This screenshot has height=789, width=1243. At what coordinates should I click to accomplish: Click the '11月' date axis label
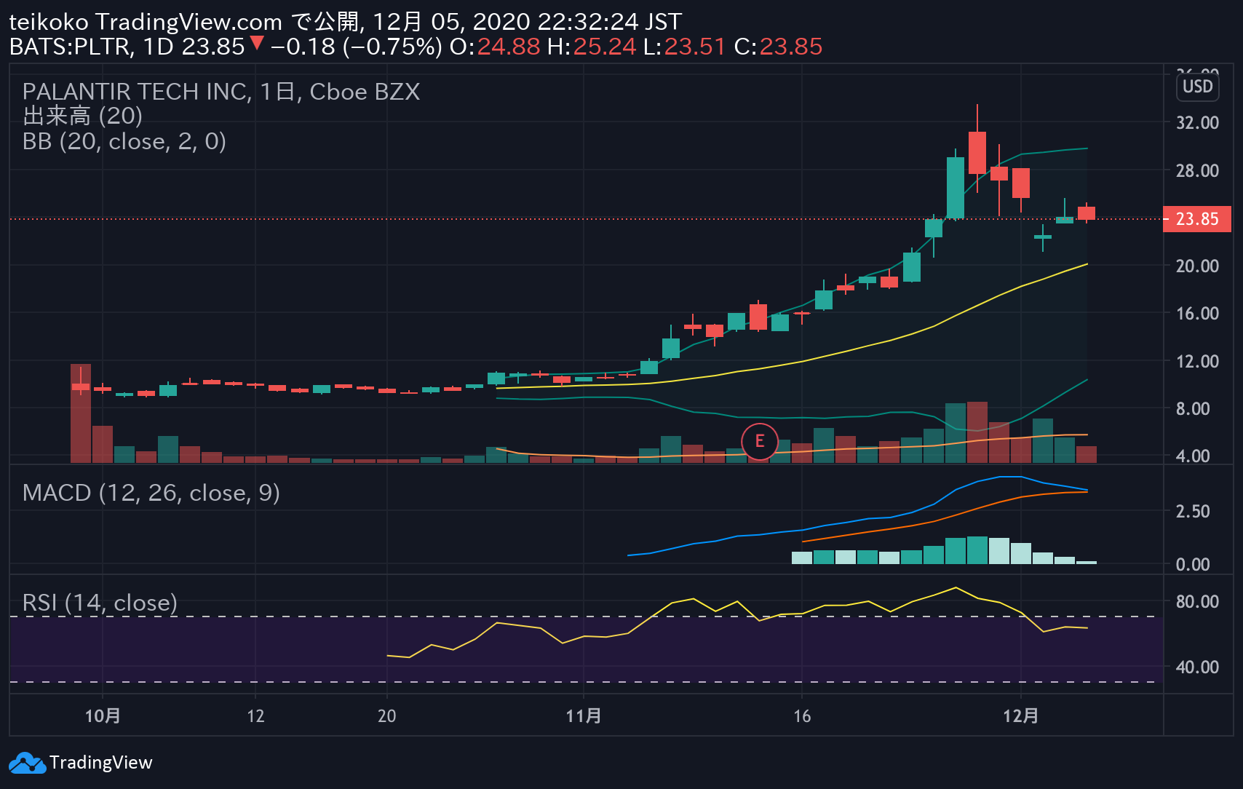584,716
